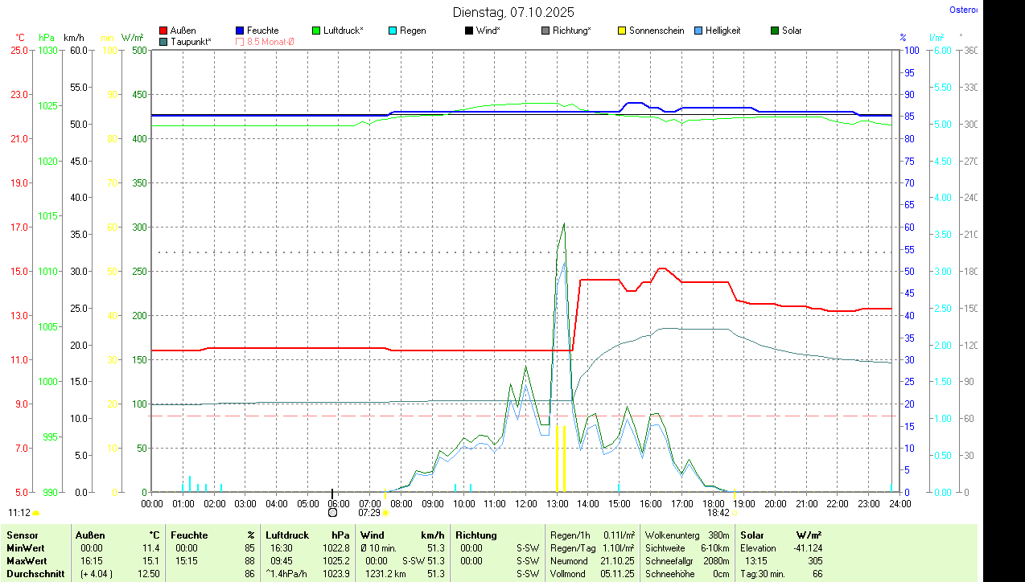Click the black Wind legend square

(x=469, y=31)
